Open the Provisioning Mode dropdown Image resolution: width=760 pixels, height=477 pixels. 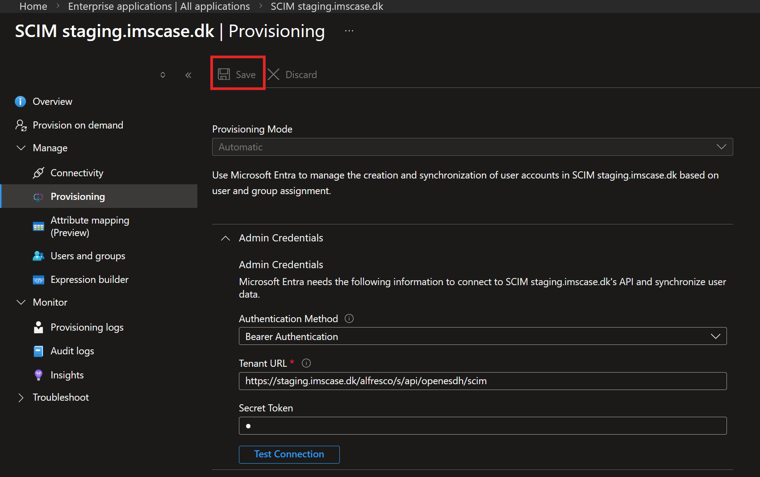point(472,147)
